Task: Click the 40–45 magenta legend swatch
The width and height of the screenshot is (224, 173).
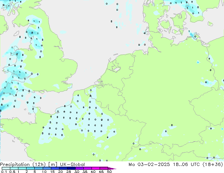Action: [x=96, y=168]
